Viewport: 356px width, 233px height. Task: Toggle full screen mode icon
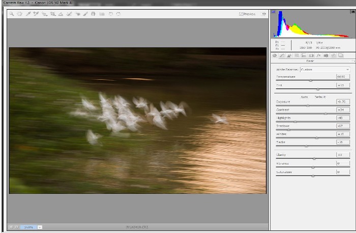tap(264, 14)
